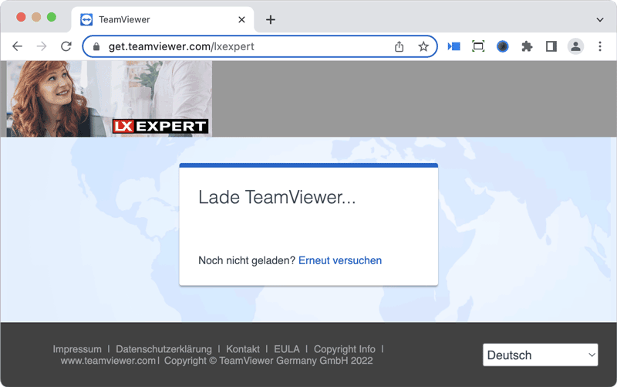Click the Erneut versuchen link
The image size is (617, 387).
click(x=340, y=260)
